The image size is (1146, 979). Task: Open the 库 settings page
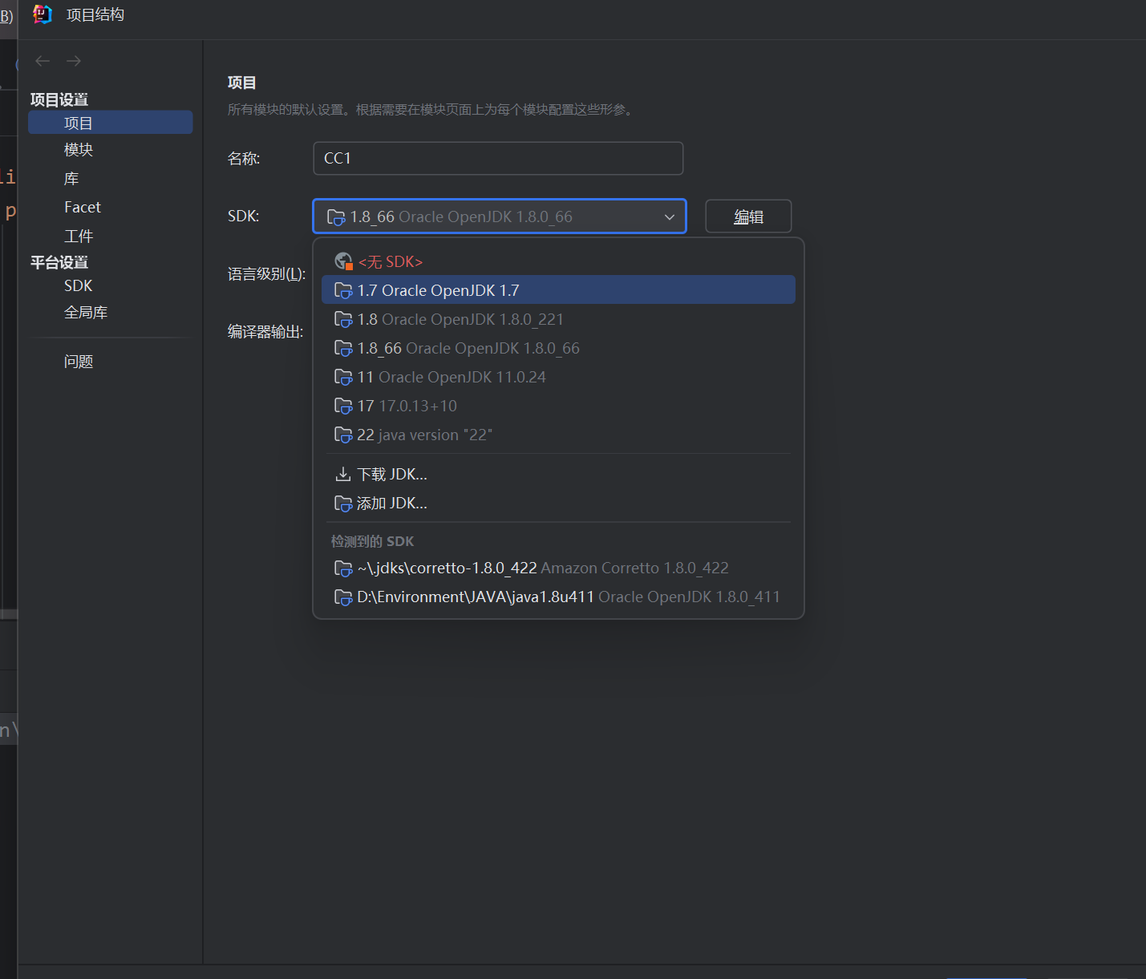click(71, 179)
